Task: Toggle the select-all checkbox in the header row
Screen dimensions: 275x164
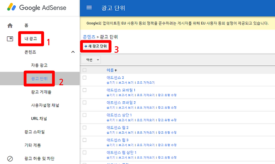Action: pos(84,70)
